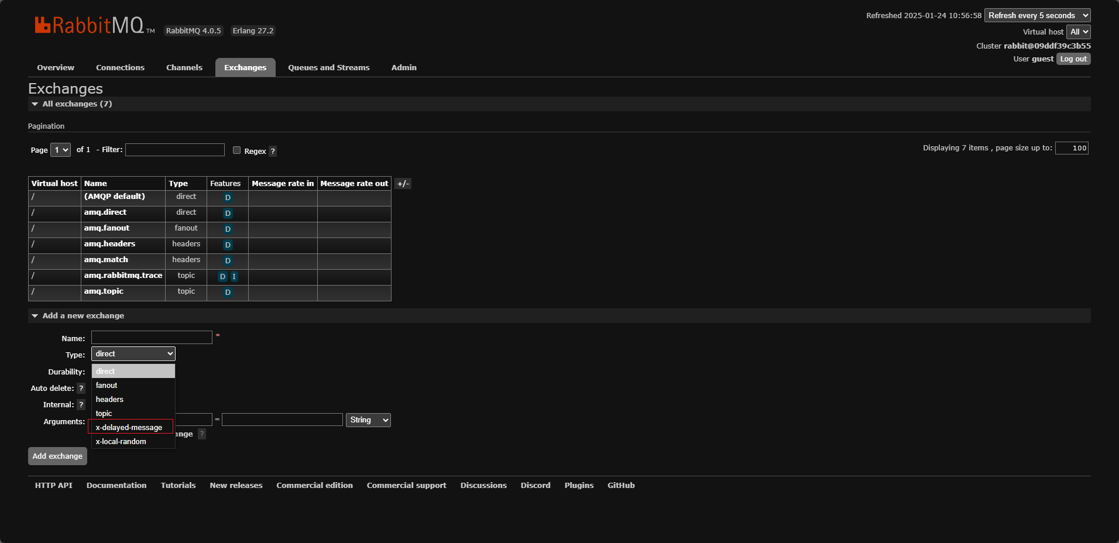Select direct in the Type list
Viewport: 1119px width, 543px height.
pyautogui.click(x=133, y=372)
